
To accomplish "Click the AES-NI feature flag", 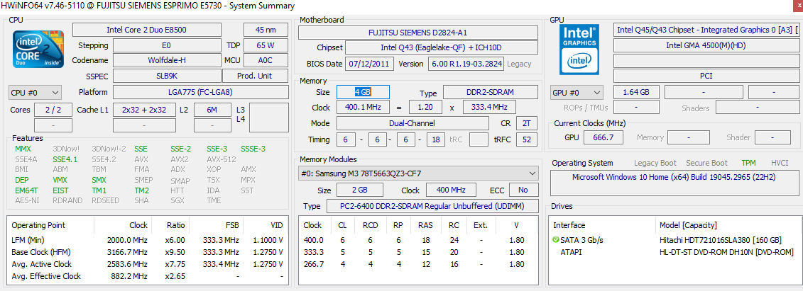I will pos(28,200).
